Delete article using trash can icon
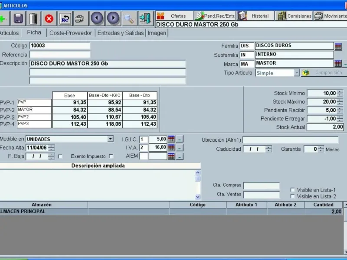The height and width of the screenshot is (260, 347). coord(33,19)
